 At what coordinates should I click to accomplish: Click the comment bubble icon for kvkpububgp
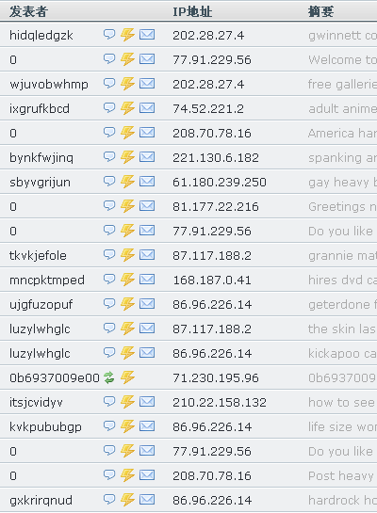pyautogui.click(x=109, y=425)
